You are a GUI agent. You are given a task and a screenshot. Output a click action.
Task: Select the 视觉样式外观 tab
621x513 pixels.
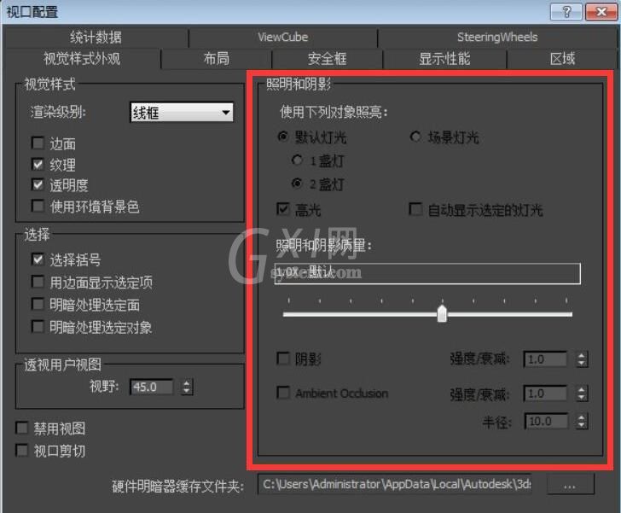click(x=82, y=59)
